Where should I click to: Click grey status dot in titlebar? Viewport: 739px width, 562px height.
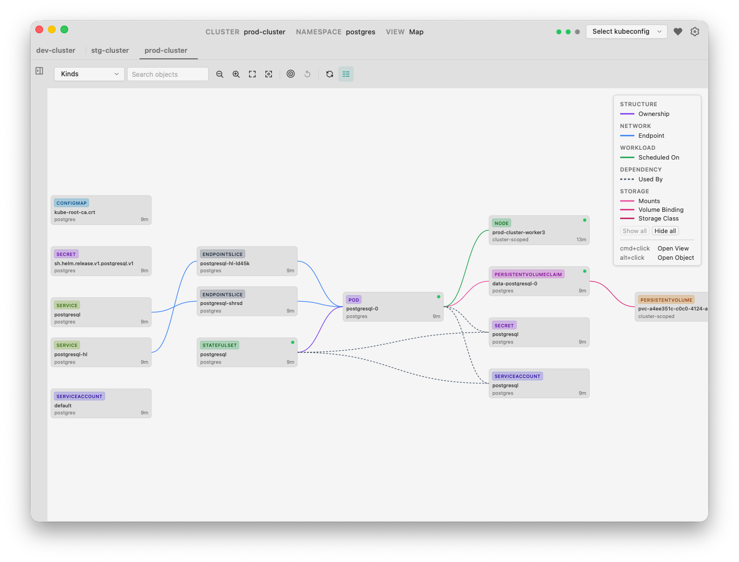tap(577, 32)
